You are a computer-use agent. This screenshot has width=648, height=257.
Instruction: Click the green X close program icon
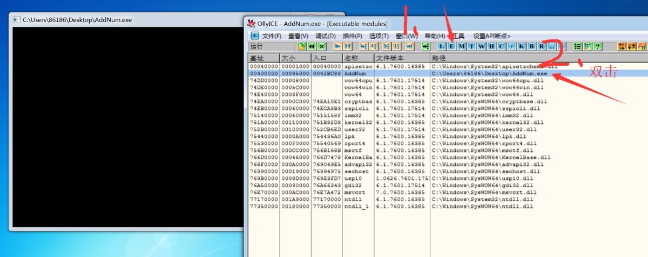point(322,46)
